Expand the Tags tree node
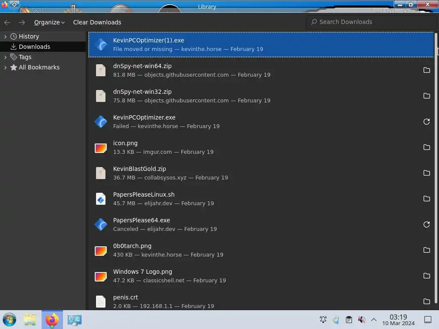439x329 pixels. tap(5, 57)
